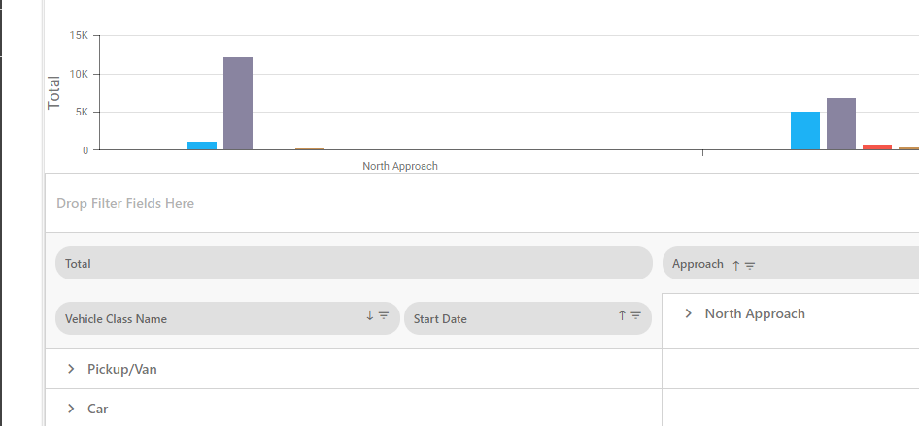Select the Total data field chip

(350, 263)
